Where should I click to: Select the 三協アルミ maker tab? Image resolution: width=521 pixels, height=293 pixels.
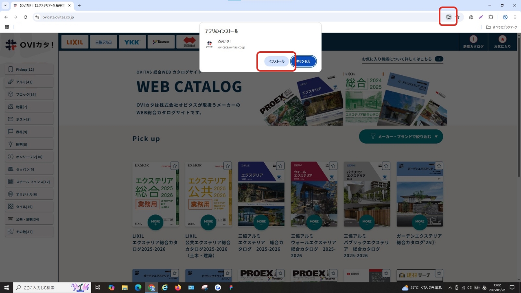(x=104, y=42)
